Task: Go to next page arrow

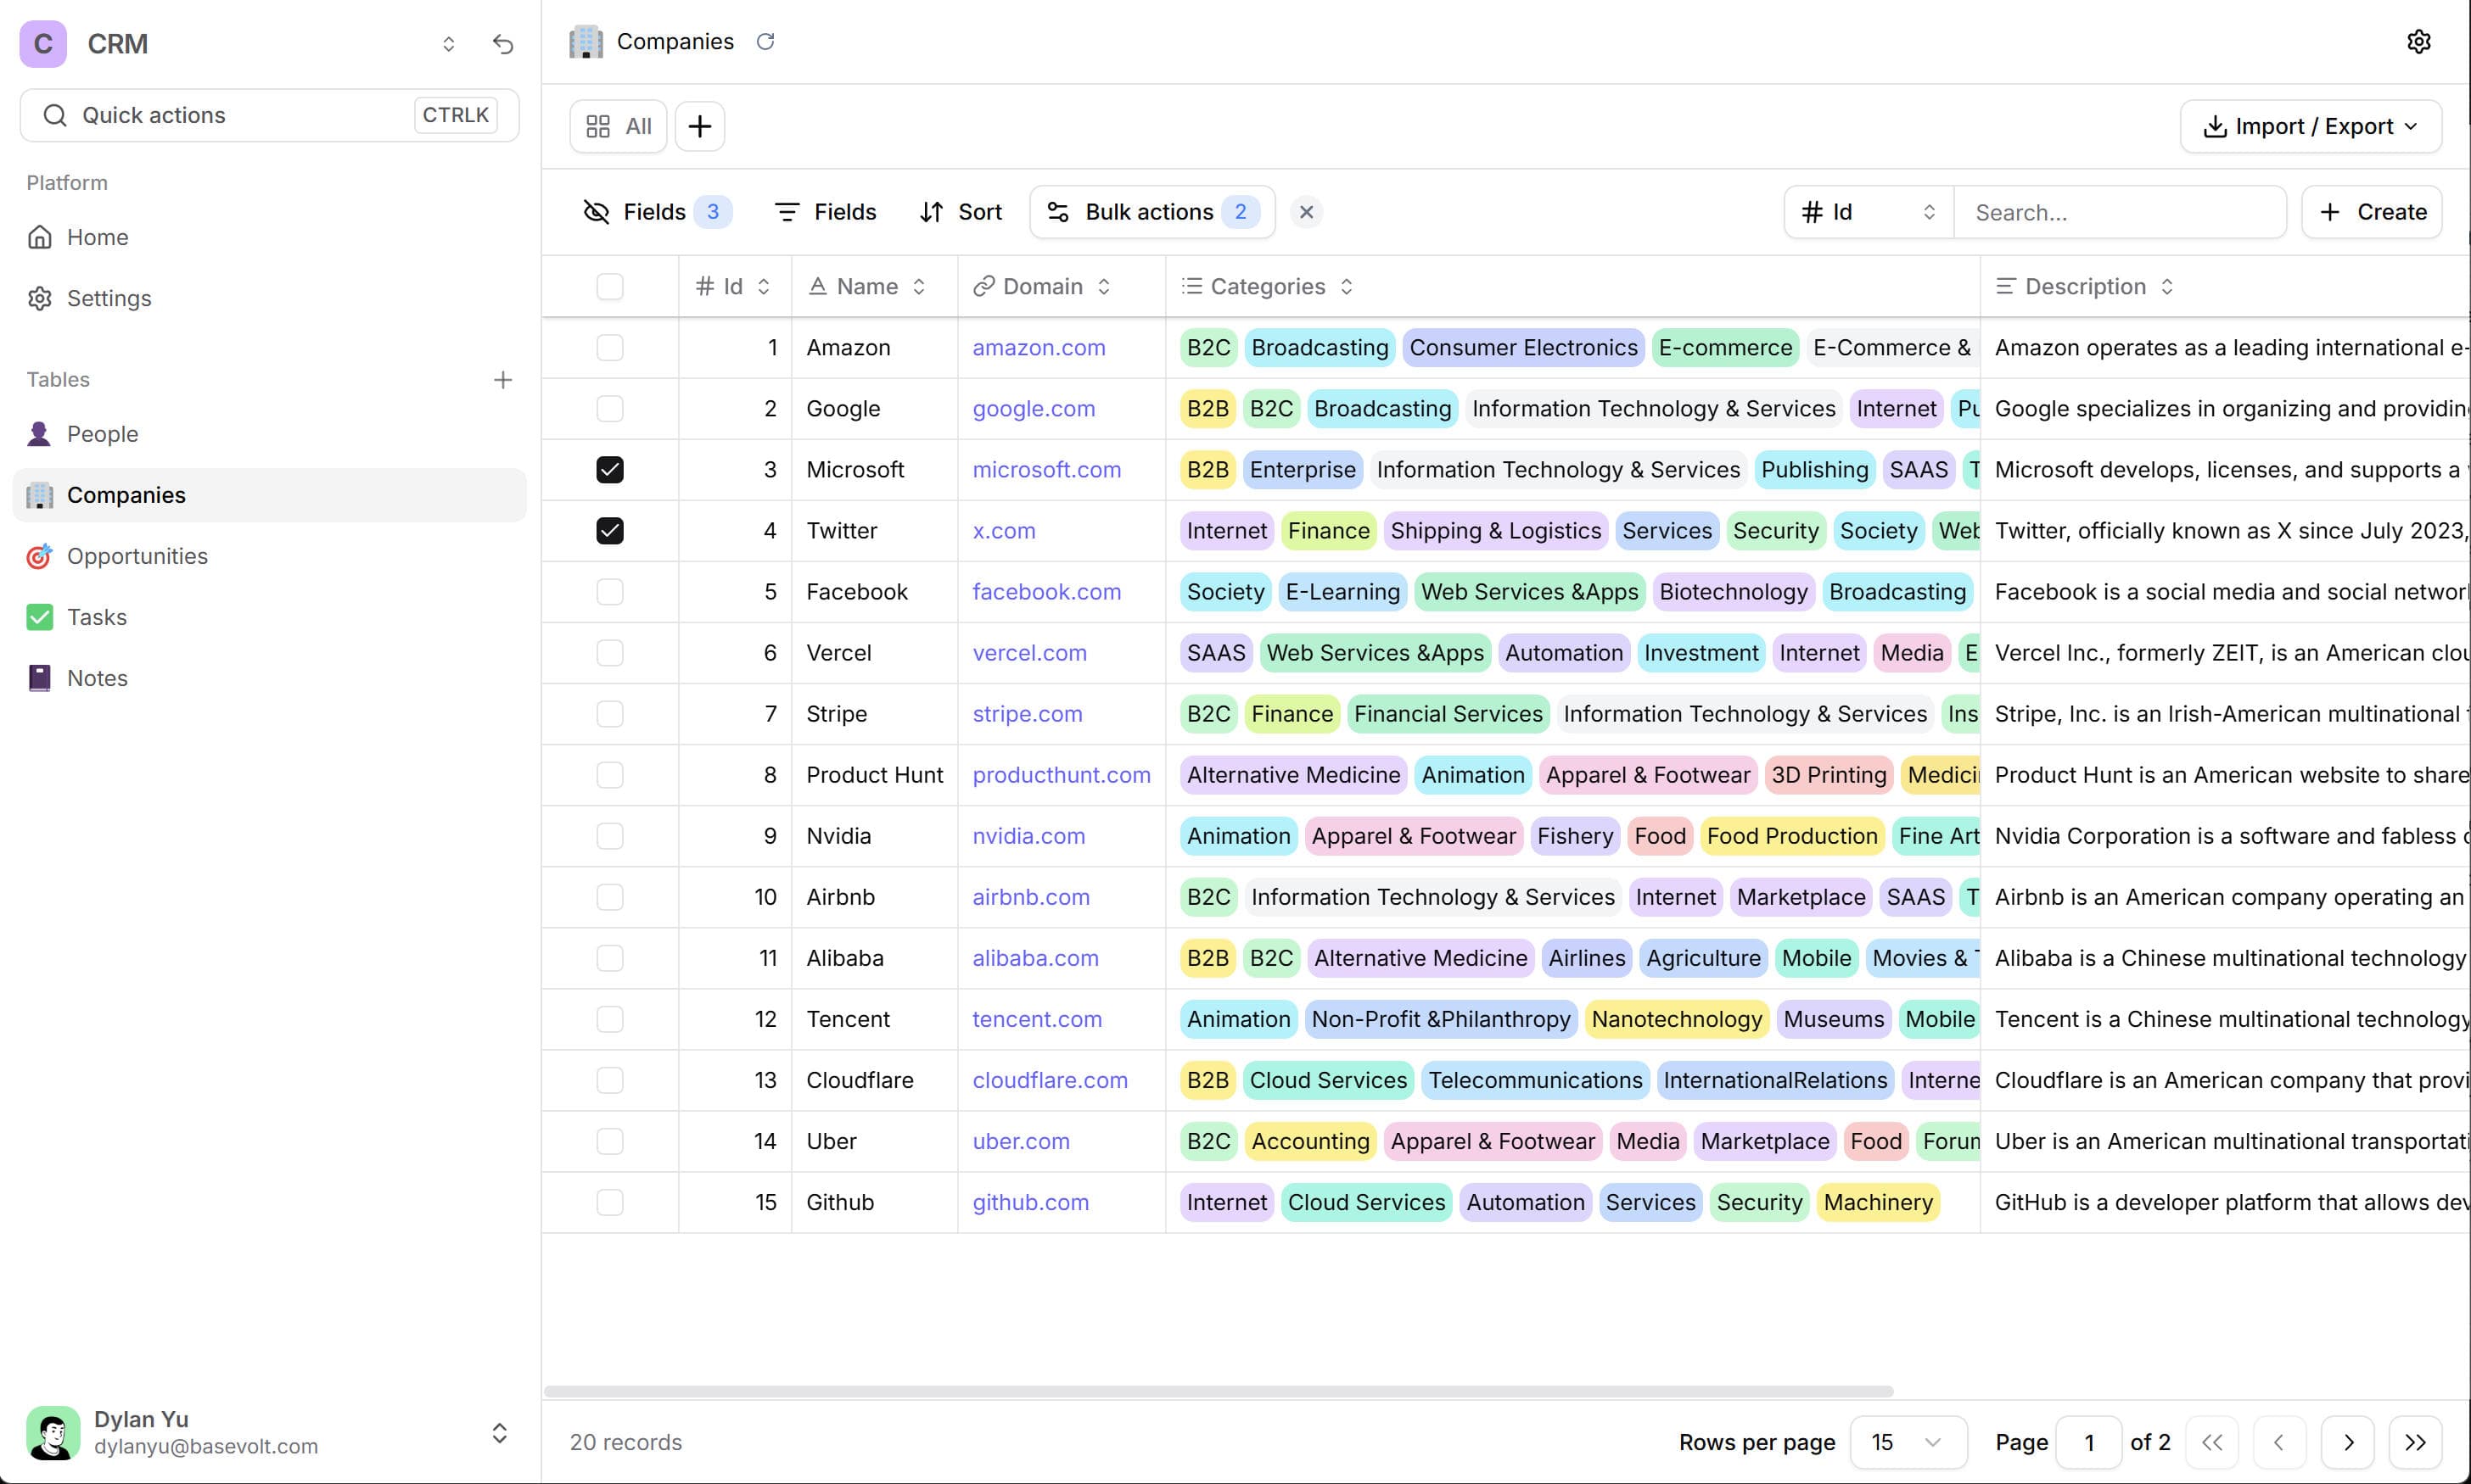Action: click(x=2347, y=1442)
